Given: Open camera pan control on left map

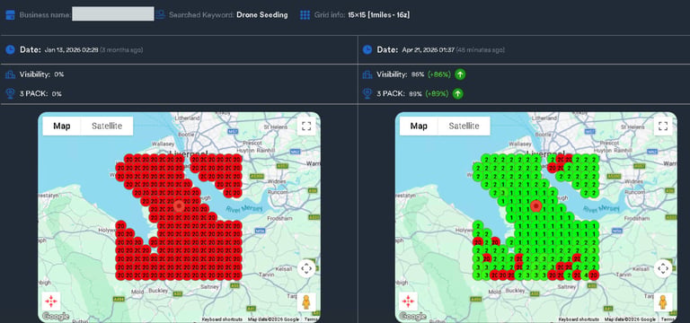Looking at the screenshot, I should point(306,268).
